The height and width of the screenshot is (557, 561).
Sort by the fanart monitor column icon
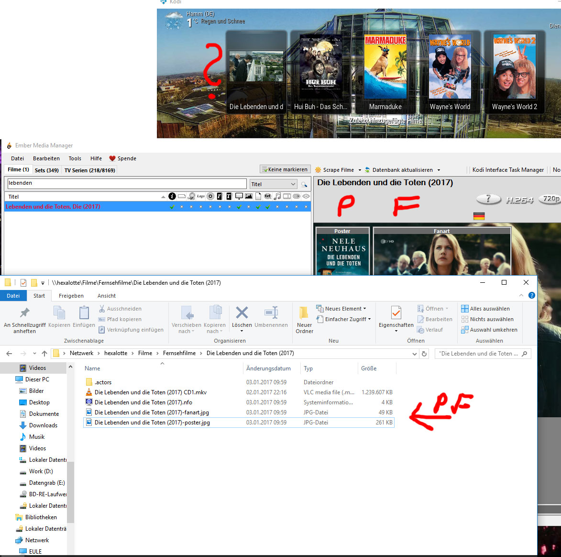(x=239, y=196)
